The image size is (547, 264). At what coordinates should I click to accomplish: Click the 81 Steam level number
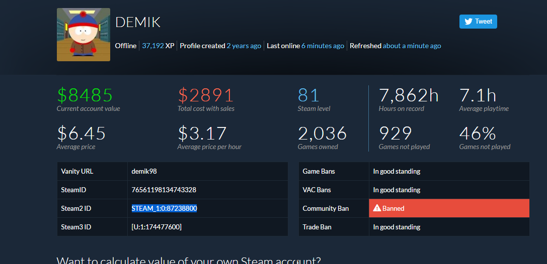coord(308,95)
